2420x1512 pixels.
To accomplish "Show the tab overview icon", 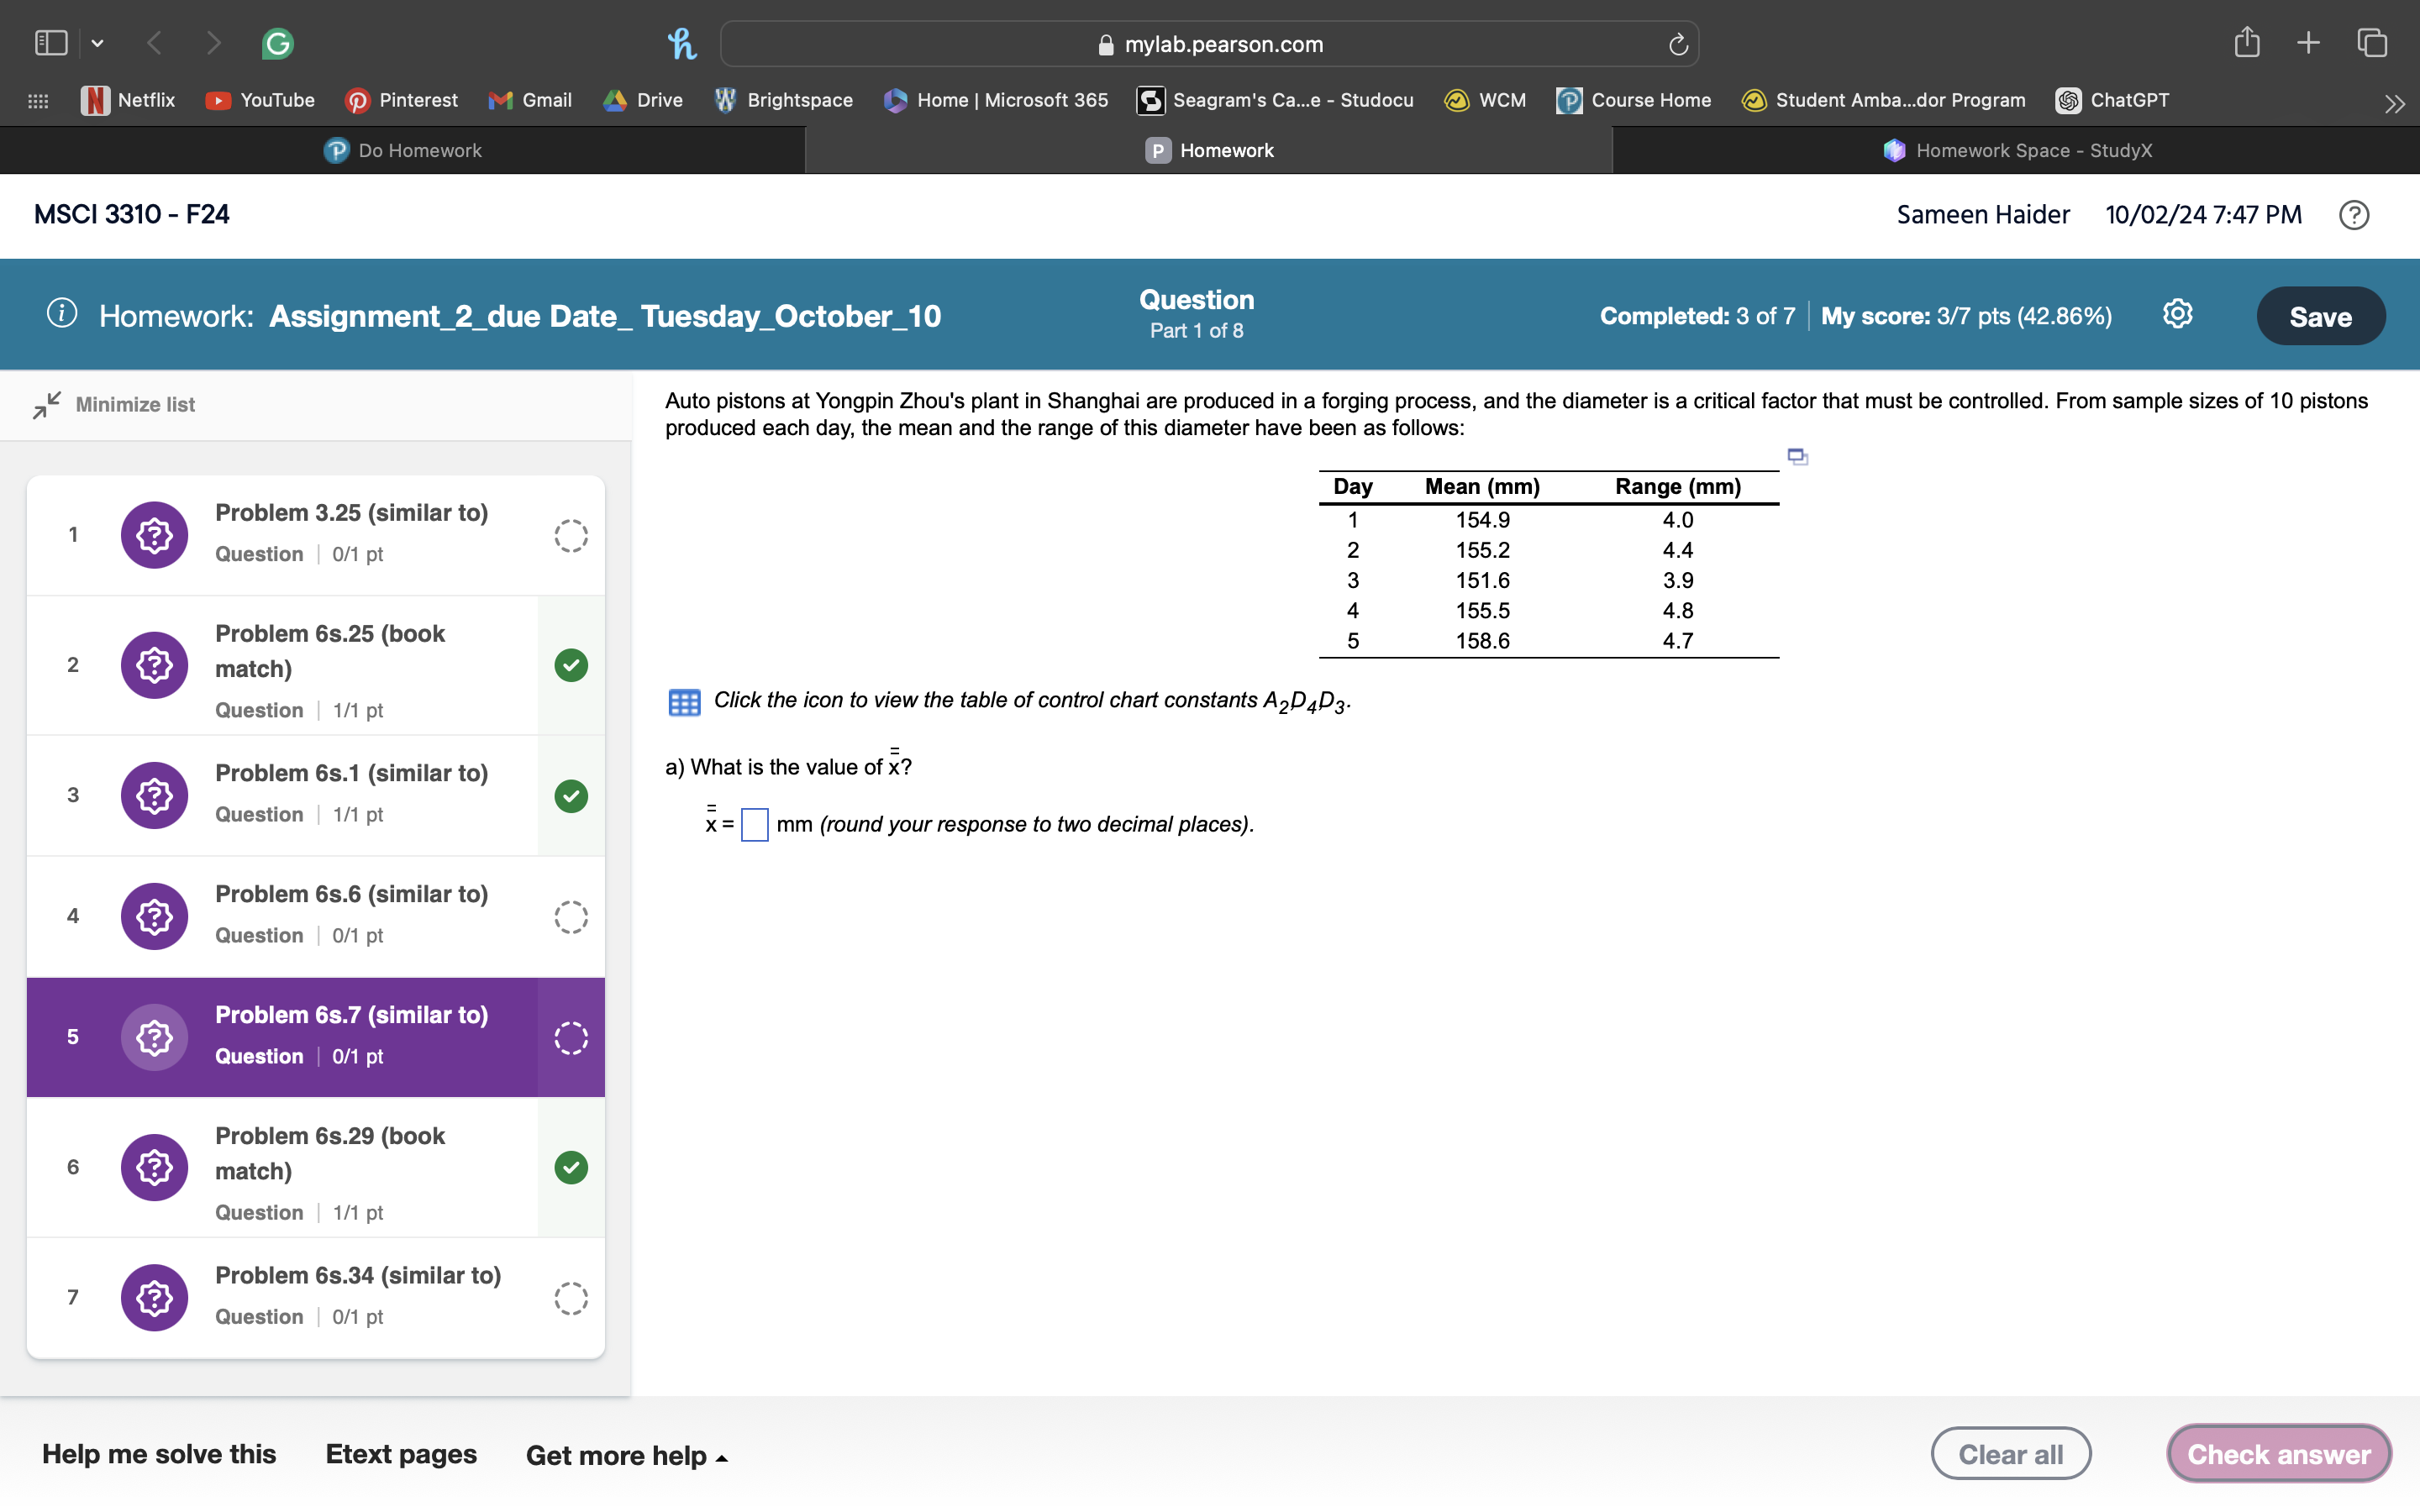I will (x=2372, y=43).
